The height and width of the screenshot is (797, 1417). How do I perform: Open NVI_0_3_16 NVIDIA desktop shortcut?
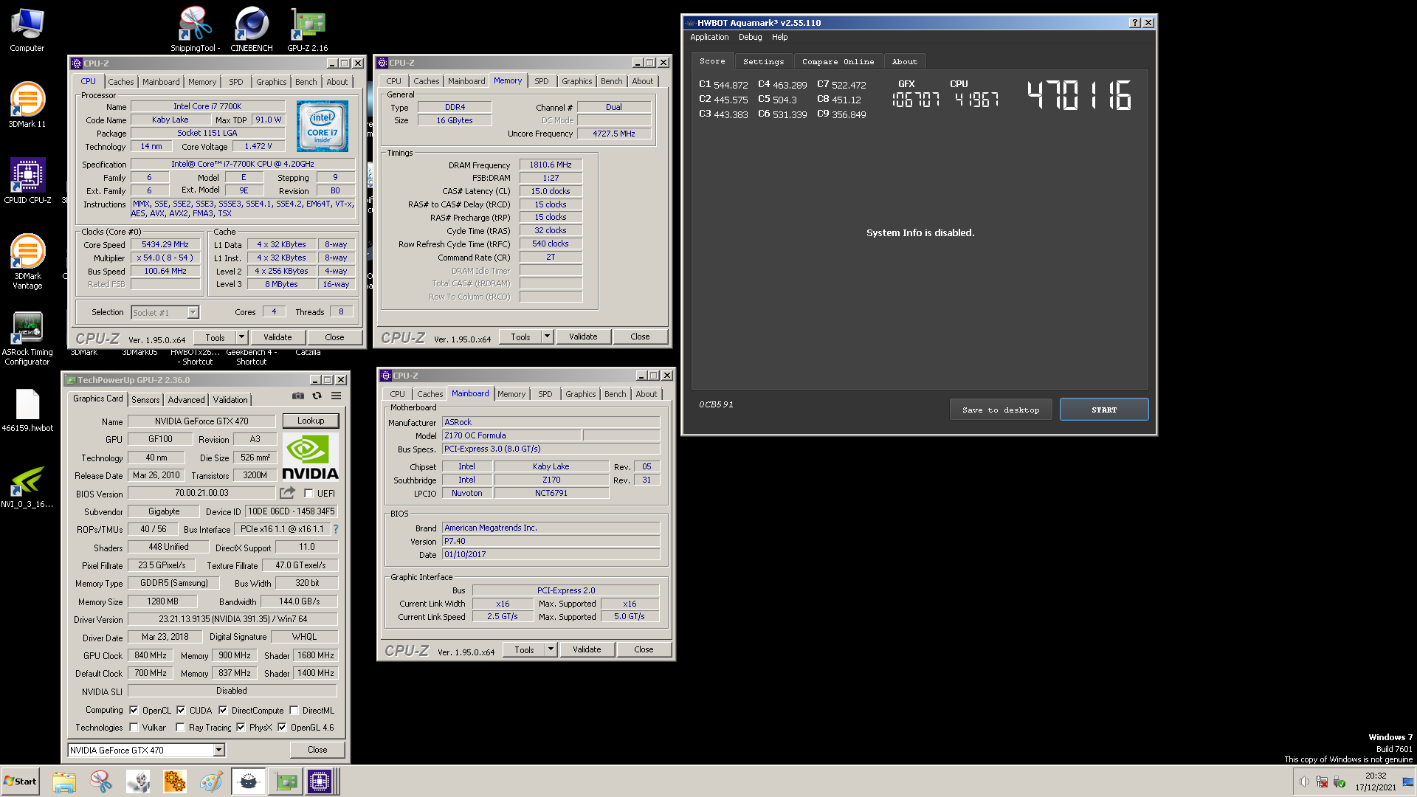tap(27, 487)
